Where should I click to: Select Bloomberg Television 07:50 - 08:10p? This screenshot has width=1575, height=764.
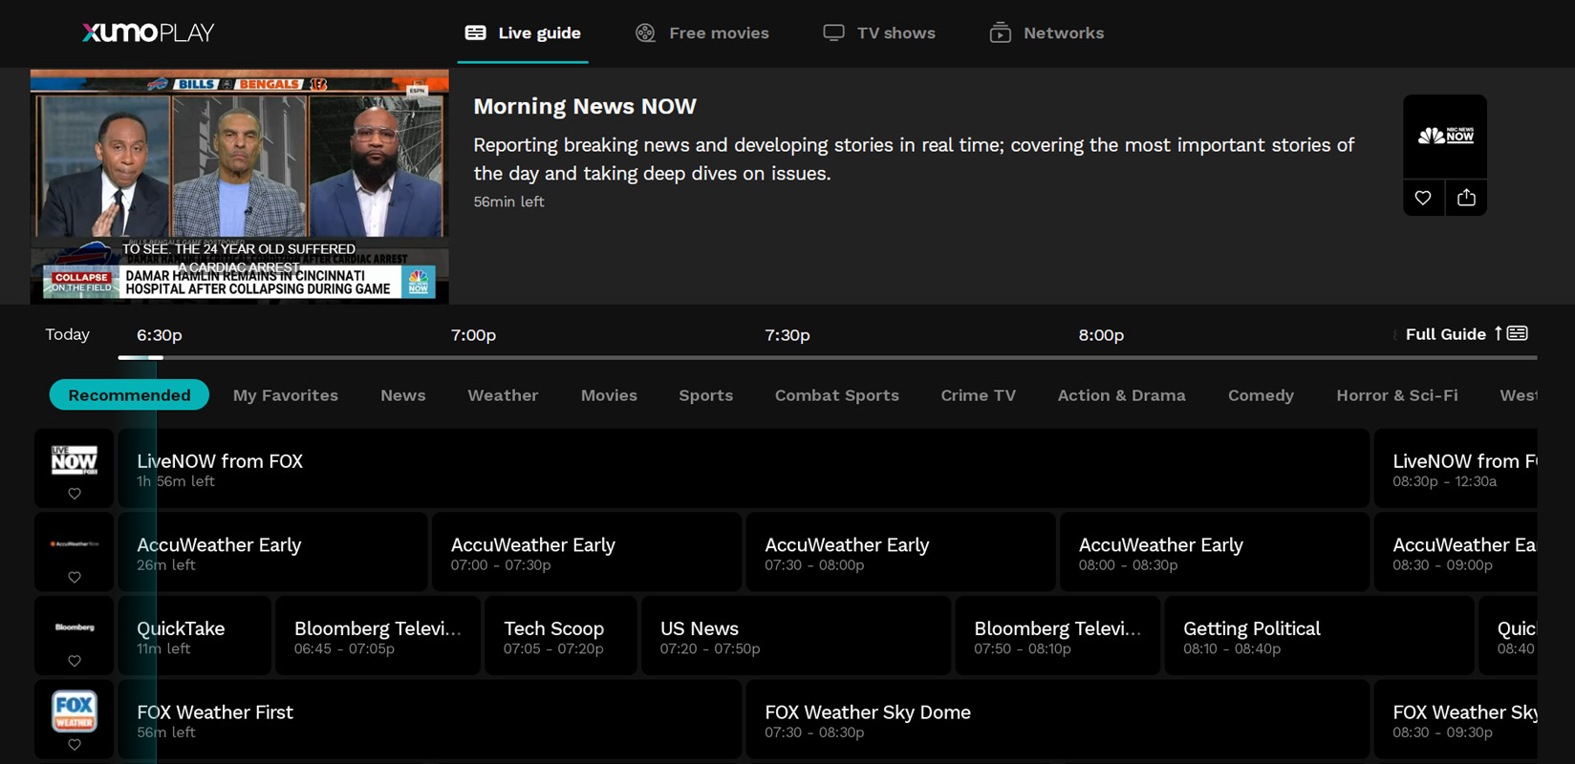point(1058,636)
